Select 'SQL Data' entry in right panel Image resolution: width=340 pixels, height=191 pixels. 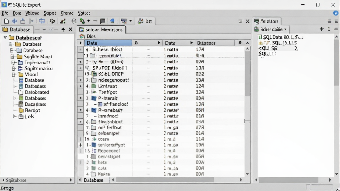(x=281, y=37)
